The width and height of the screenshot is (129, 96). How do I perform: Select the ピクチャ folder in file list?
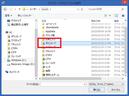47,55
